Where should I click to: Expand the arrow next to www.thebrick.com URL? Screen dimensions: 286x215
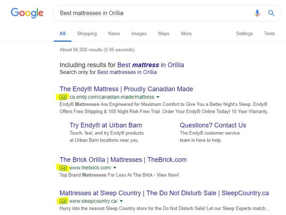point(115,168)
